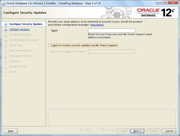Select the Grid Installation Options step
The height and width of the screenshot is (136, 180).
point(23,40)
